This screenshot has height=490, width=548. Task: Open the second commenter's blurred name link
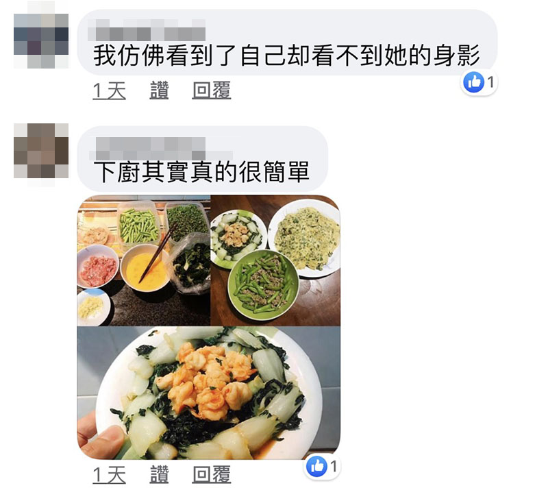(161, 149)
